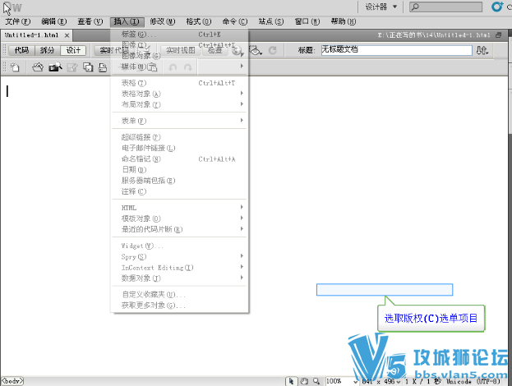The image size is (512, 386).
Task: Open the 编辑(E) menu
Action: (54, 21)
